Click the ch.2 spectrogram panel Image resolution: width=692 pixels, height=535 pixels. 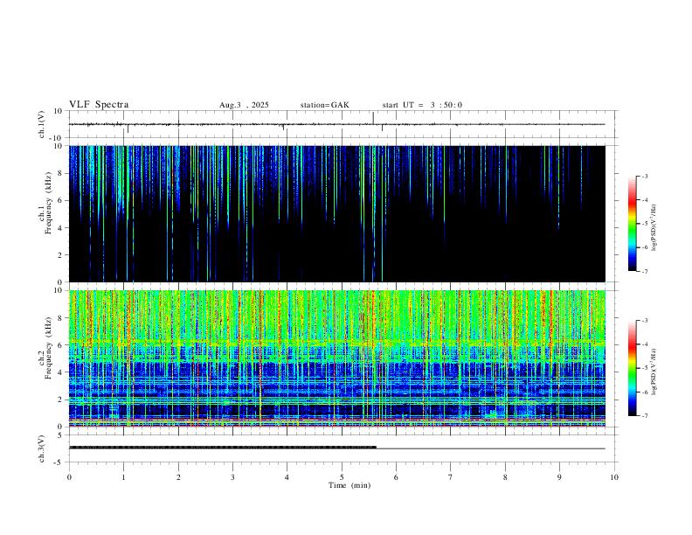336,358
